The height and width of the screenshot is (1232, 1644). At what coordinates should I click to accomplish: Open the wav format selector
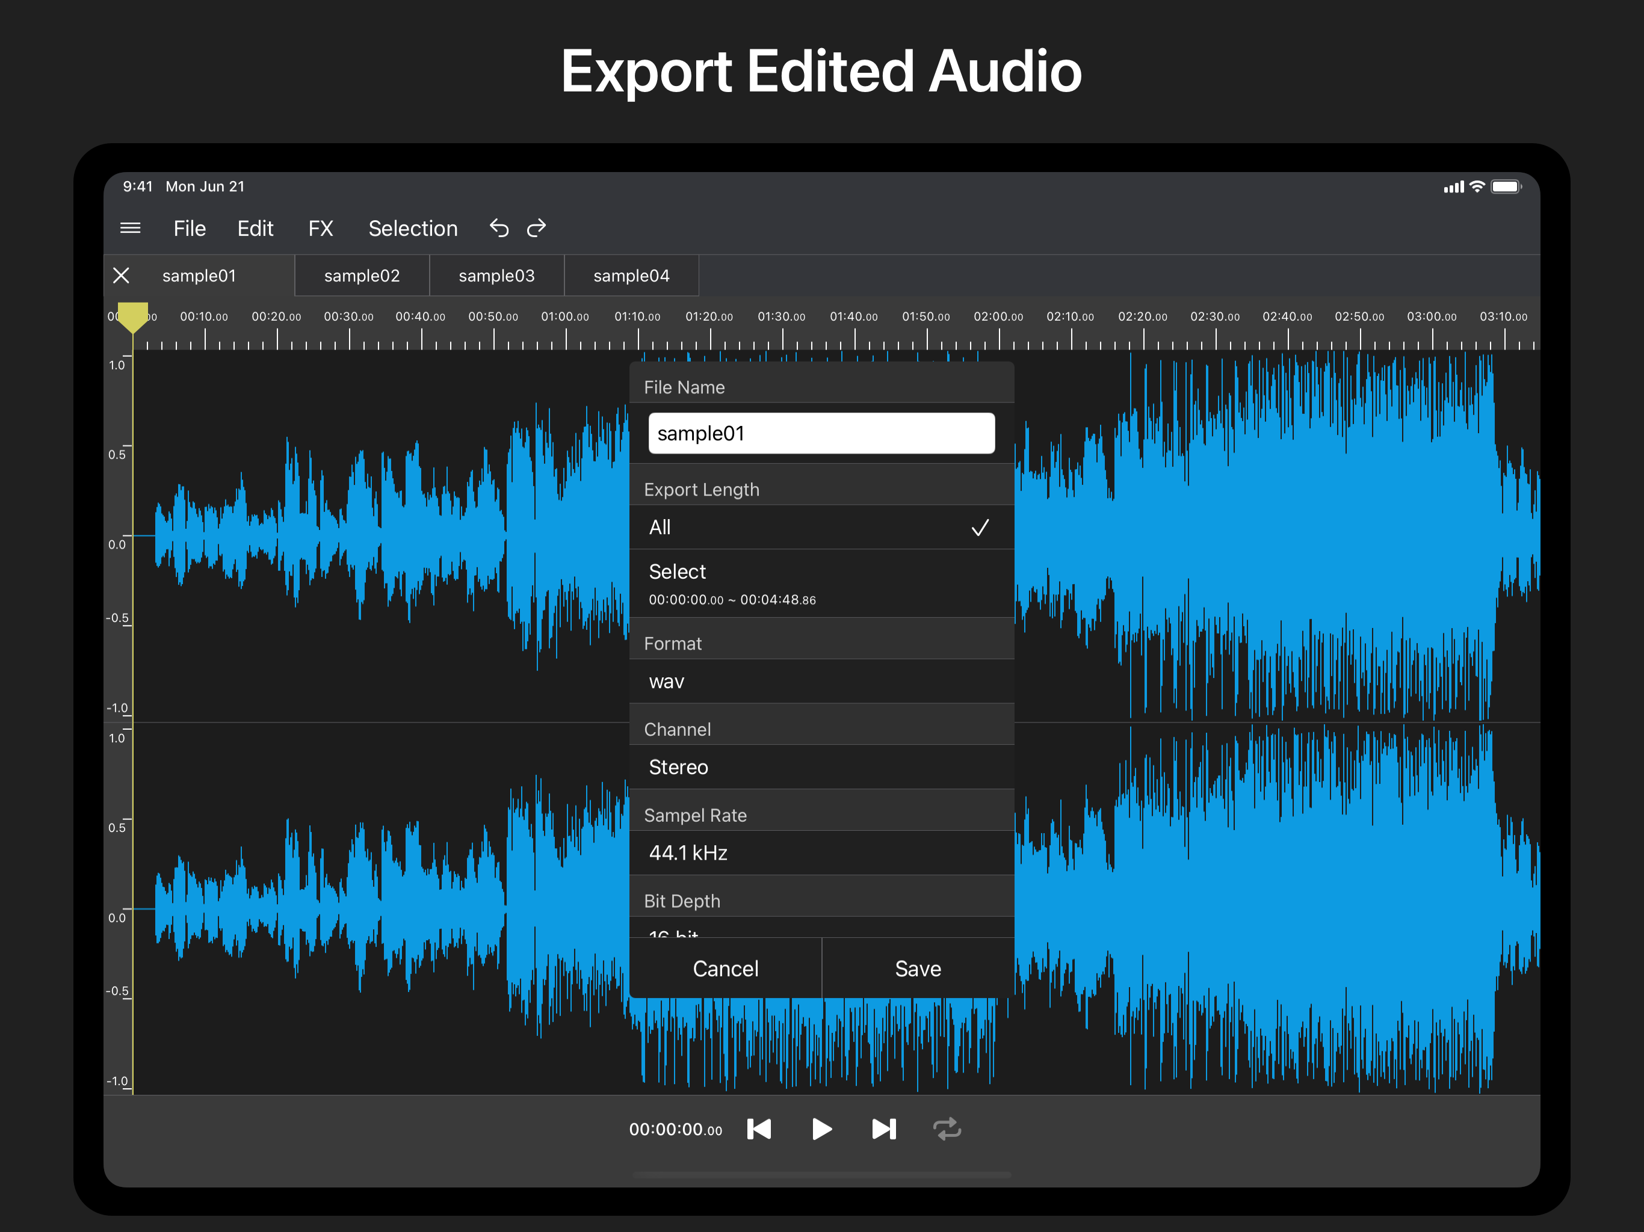[821, 682]
